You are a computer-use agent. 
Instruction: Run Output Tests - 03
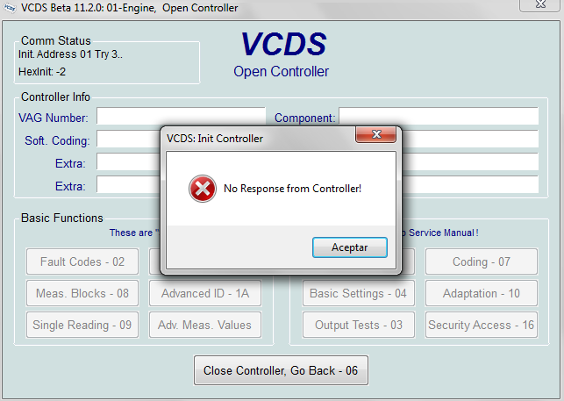(x=359, y=325)
